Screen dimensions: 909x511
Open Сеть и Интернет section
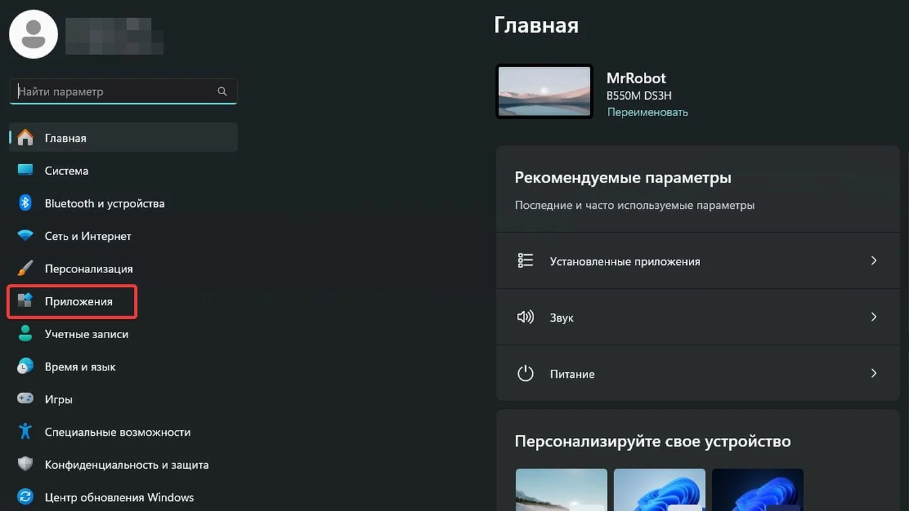point(123,236)
